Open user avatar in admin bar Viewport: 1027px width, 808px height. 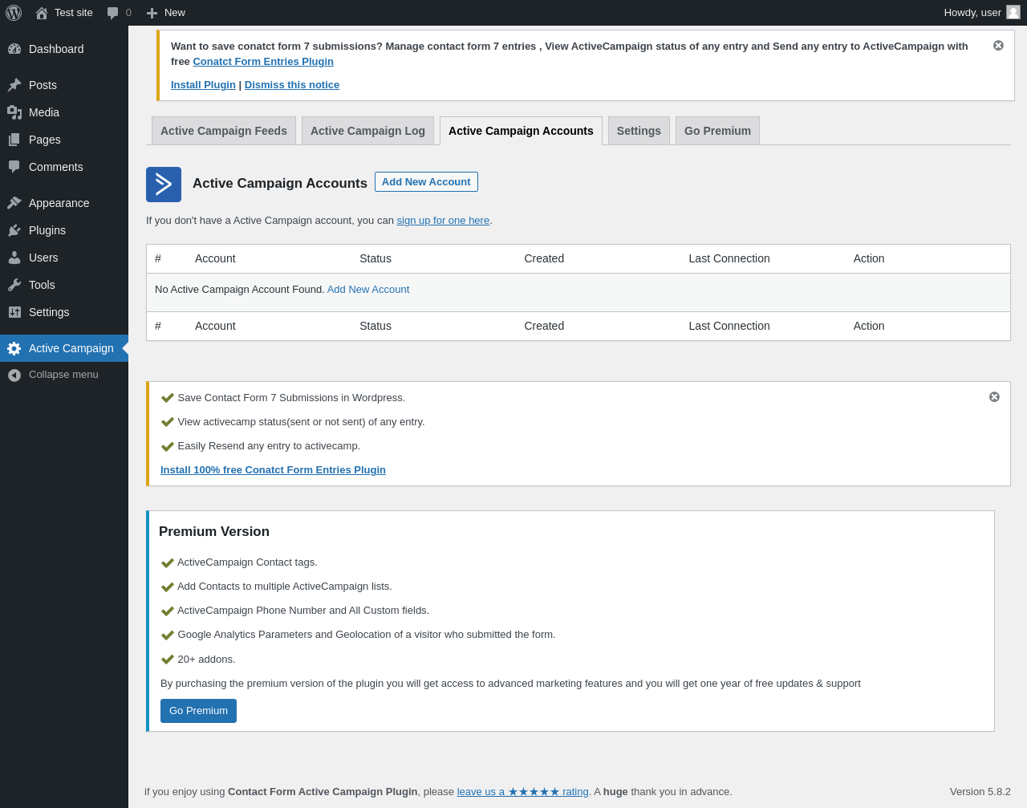click(1013, 12)
